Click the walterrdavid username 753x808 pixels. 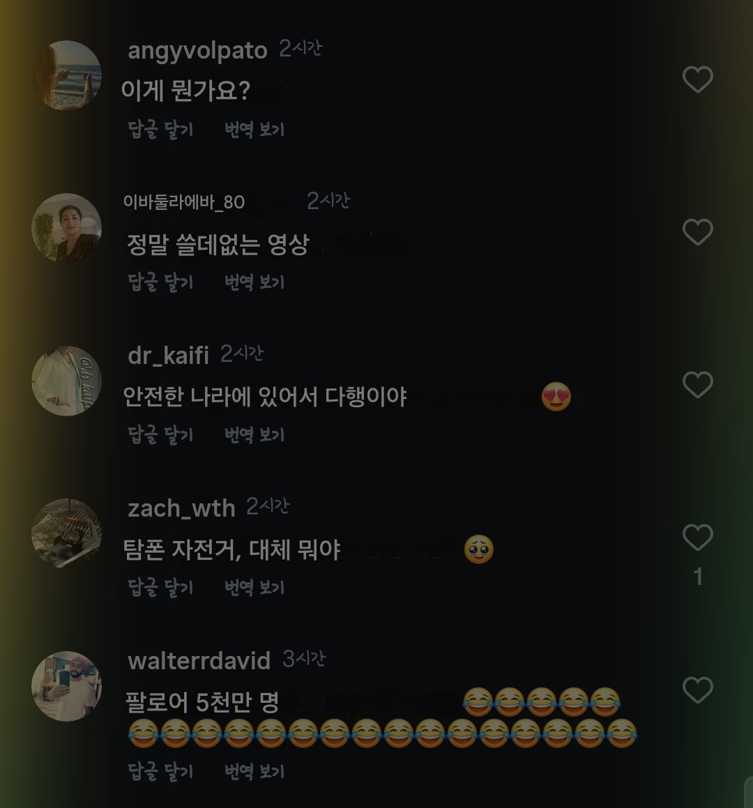point(199,661)
